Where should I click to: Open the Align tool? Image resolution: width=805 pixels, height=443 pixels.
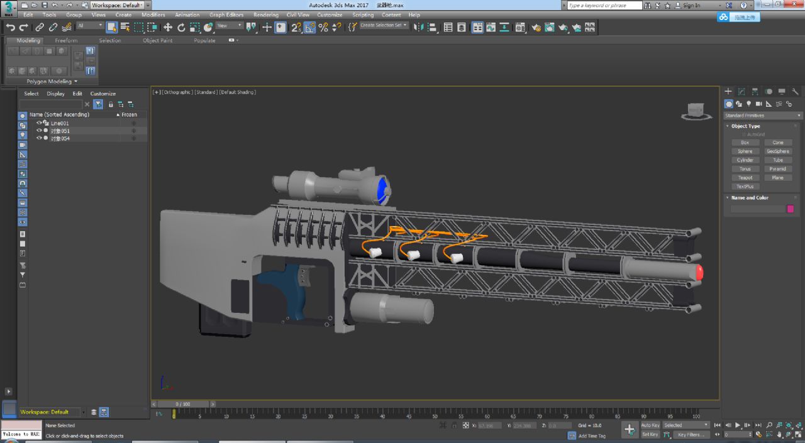(x=433, y=27)
